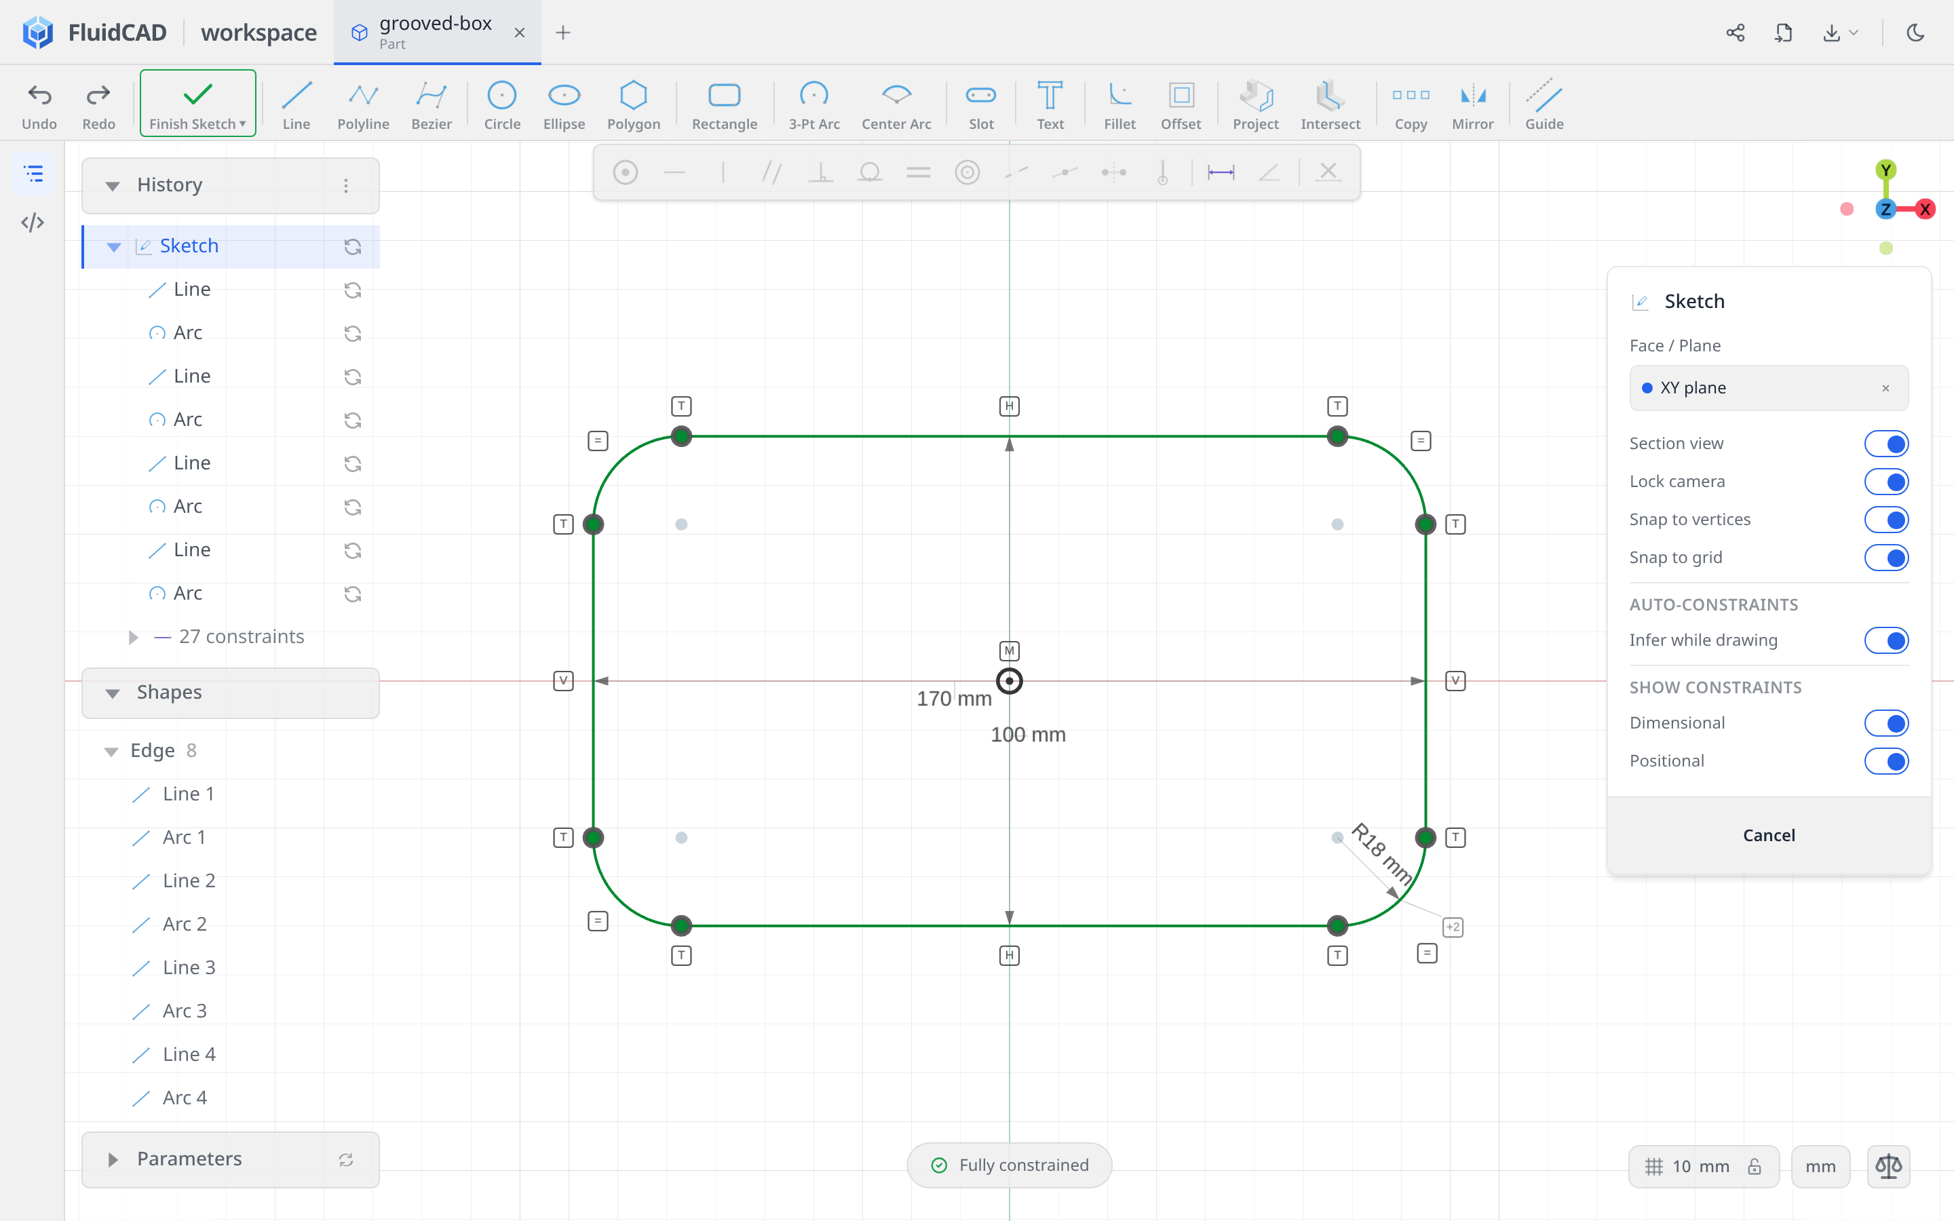Image resolution: width=1954 pixels, height=1221 pixels.
Task: Toggle Positional constraints switch
Action: (x=1886, y=760)
